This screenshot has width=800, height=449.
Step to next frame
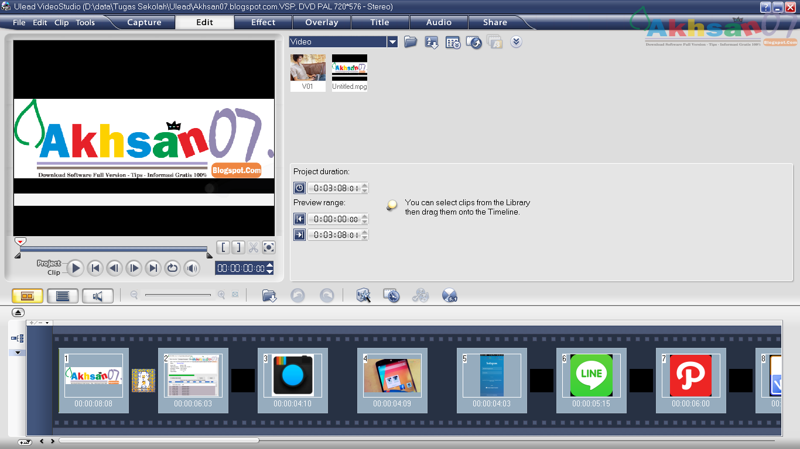coord(134,268)
